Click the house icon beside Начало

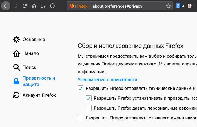click(17, 53)
